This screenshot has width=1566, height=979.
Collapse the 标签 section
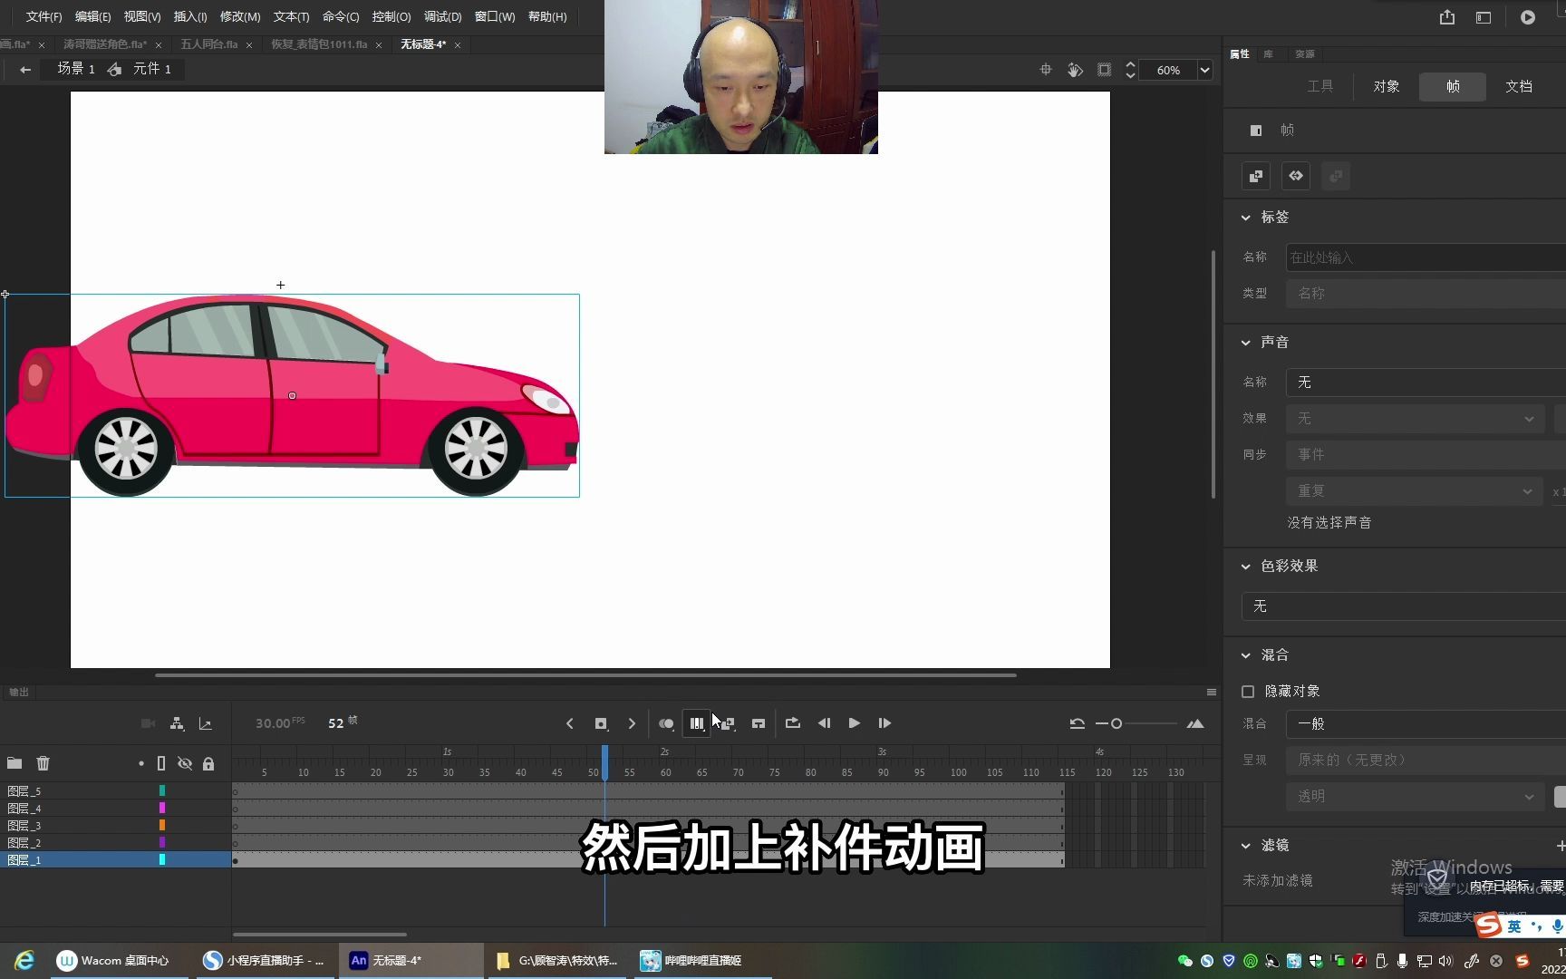click(x=1246, y=218)
